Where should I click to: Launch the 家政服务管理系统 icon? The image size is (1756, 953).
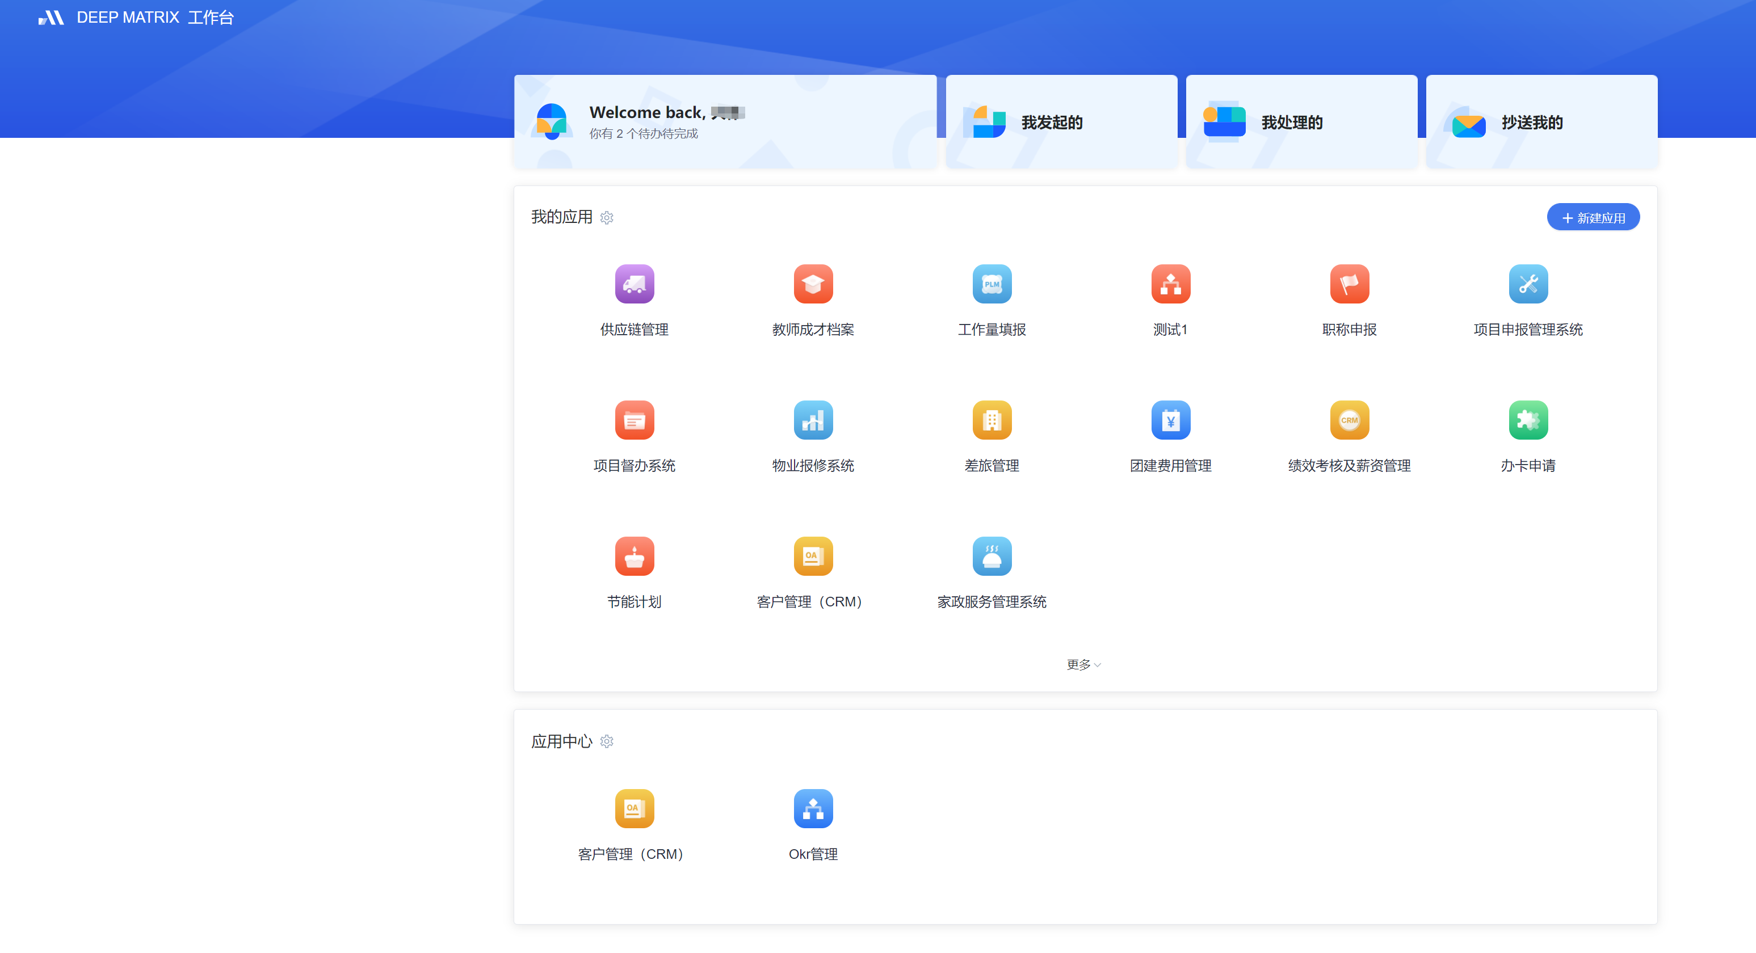[991, 556]
